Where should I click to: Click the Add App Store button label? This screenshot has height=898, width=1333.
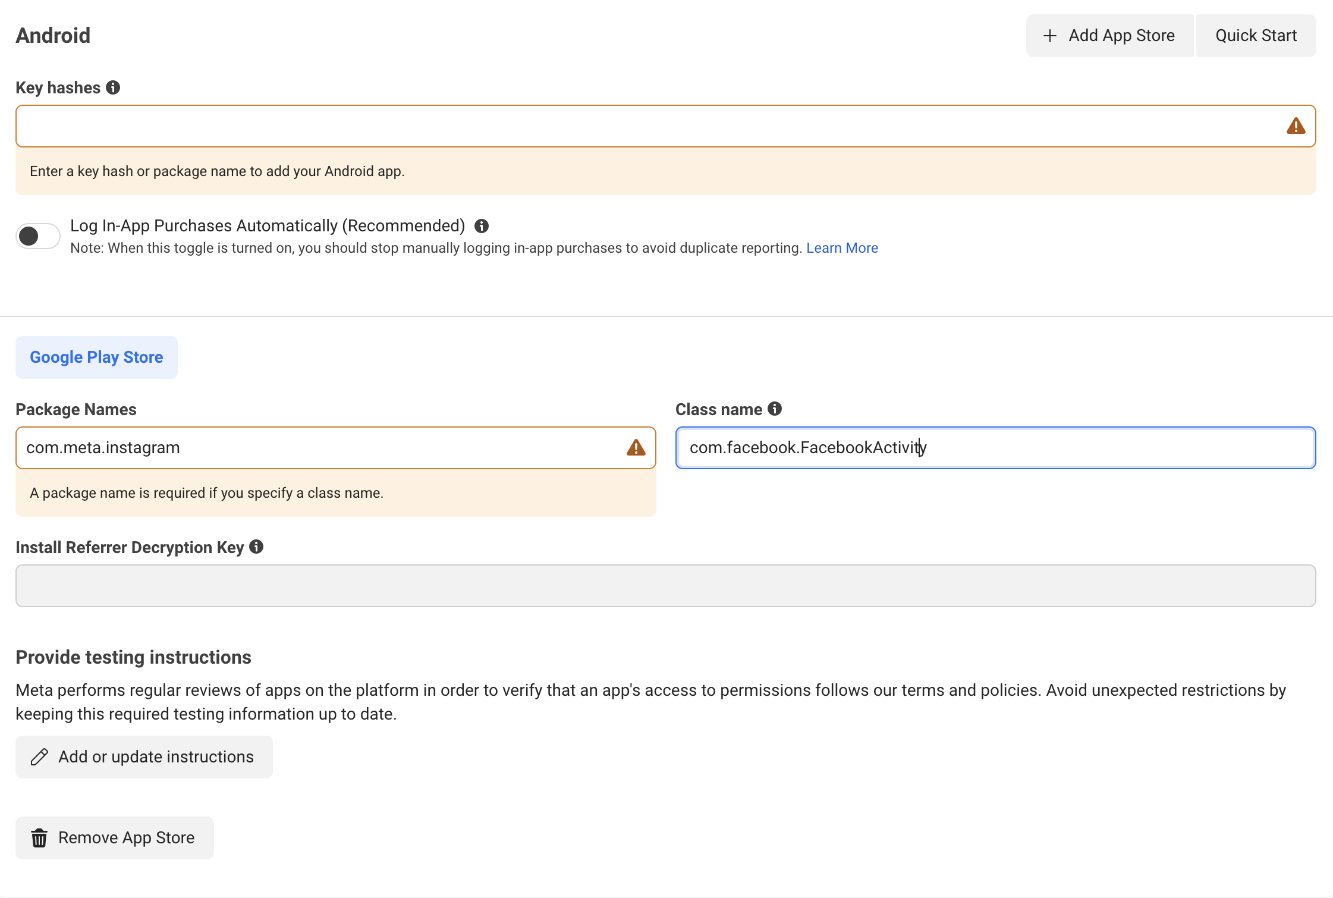[x=1121, y=36]
